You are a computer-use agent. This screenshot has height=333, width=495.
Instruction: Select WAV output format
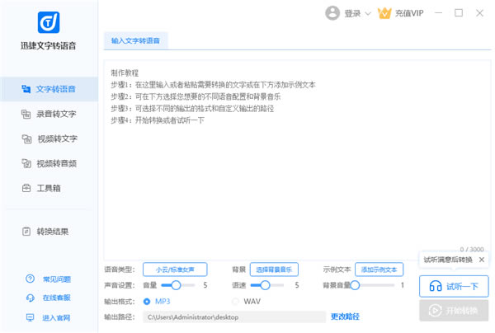click(x=235, y=302)
